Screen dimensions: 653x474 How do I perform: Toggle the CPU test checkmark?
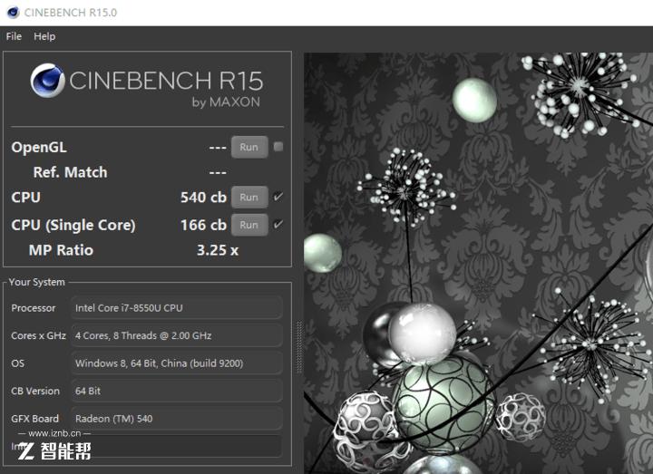pos(278,197)
